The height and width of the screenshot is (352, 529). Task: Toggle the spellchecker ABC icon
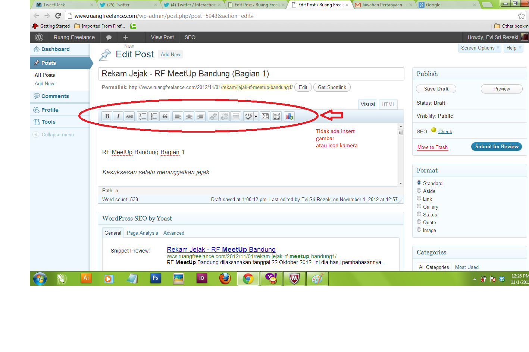(x=248, y=116)
